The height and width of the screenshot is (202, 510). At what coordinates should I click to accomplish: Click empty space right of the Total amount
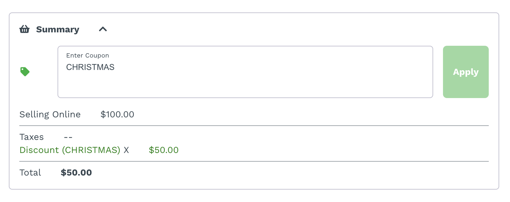tap(294, 173)
